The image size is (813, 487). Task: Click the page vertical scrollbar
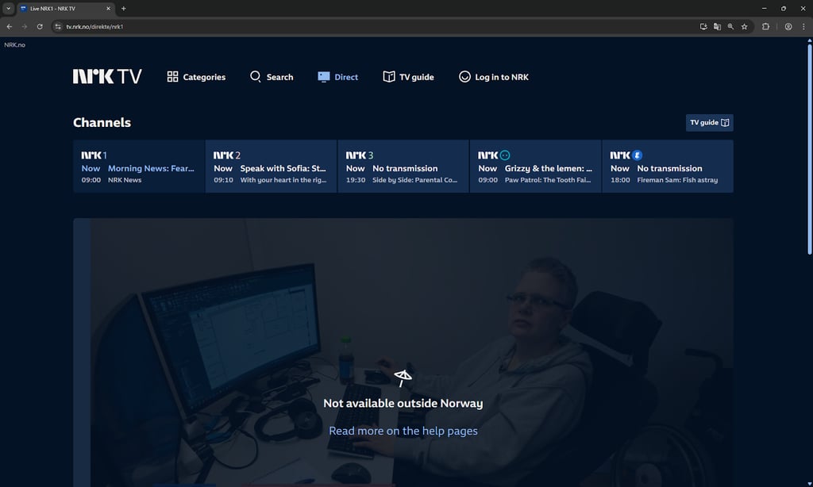pos(809,150)
